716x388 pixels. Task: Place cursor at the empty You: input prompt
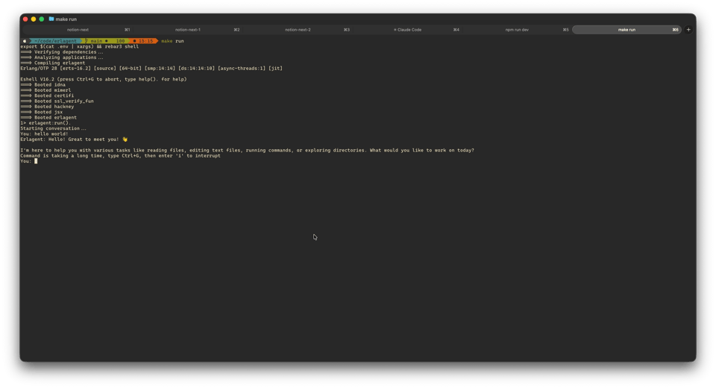point(36,161)
